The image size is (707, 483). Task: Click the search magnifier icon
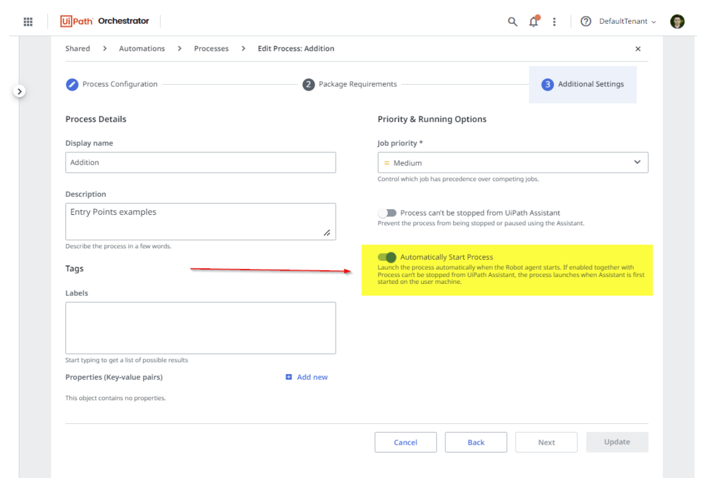pos(512,22)
